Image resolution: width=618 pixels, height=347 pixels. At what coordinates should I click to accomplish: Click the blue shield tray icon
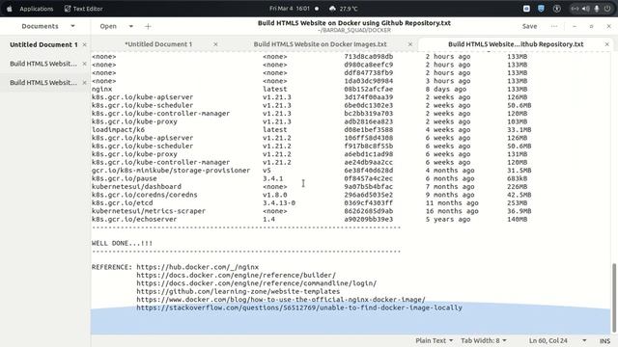click(541, 9)
